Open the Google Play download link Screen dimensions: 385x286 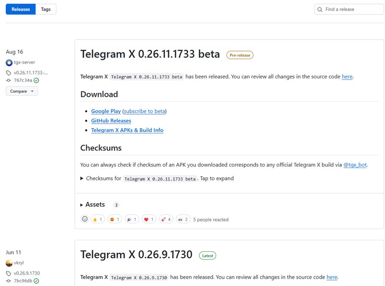coord(106,111)
